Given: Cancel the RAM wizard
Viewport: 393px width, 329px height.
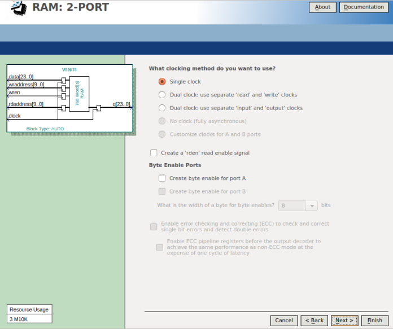Looking at the screenshot, I should click(284, 321).
